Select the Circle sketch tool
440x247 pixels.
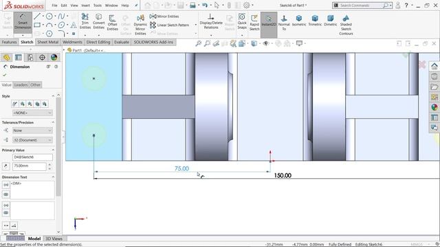49,16
